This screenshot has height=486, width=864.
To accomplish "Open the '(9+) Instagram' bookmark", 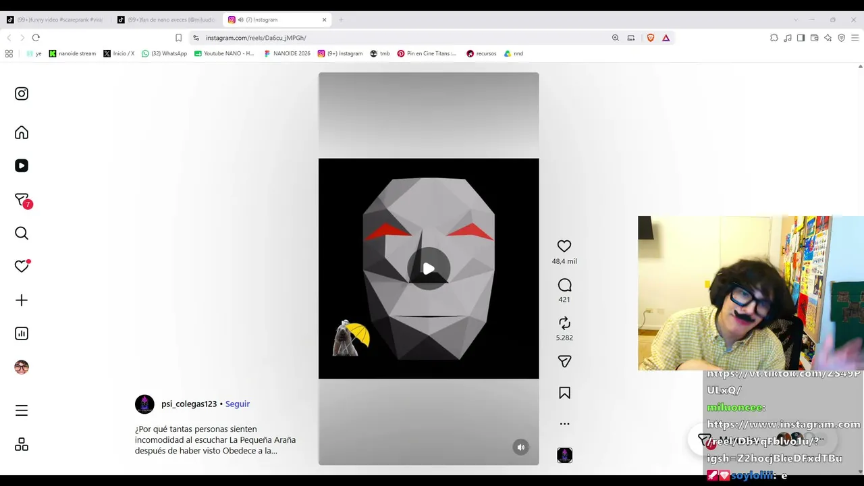I will [340, 53].
